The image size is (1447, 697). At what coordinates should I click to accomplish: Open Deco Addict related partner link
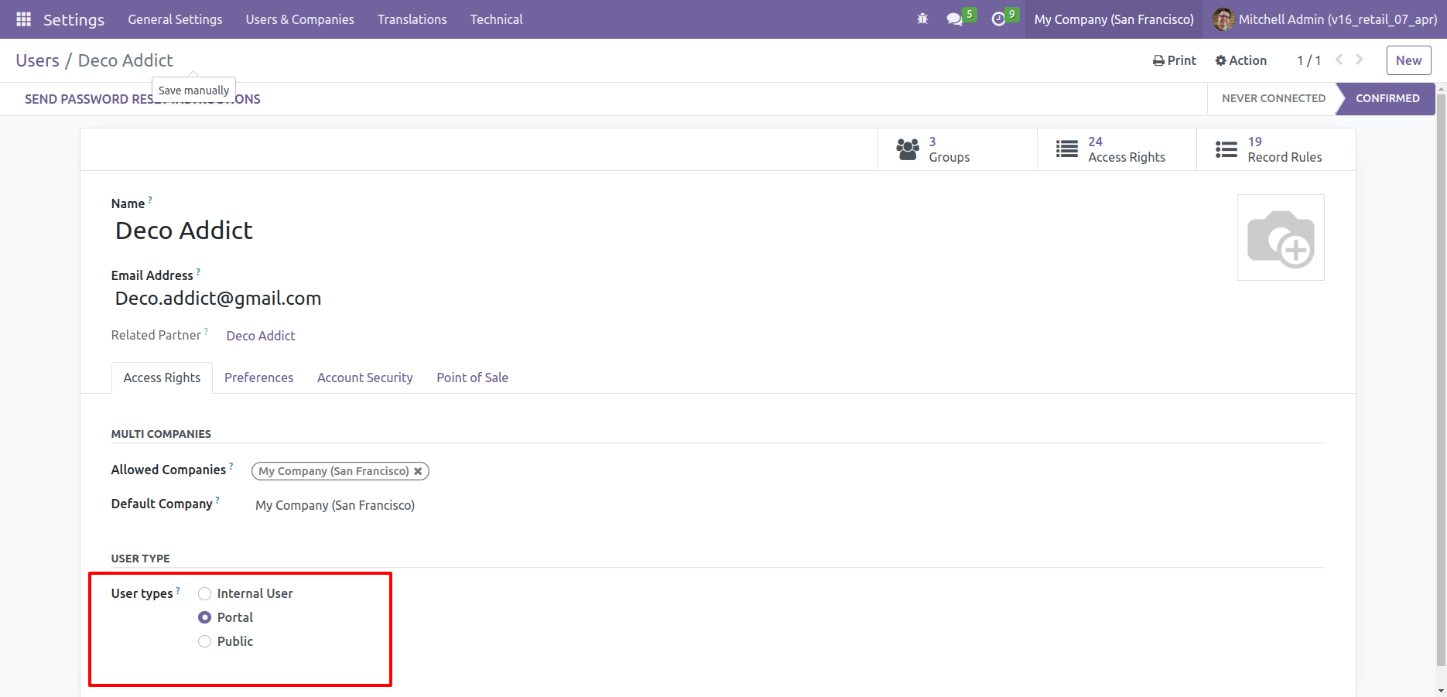coord(261,336)
